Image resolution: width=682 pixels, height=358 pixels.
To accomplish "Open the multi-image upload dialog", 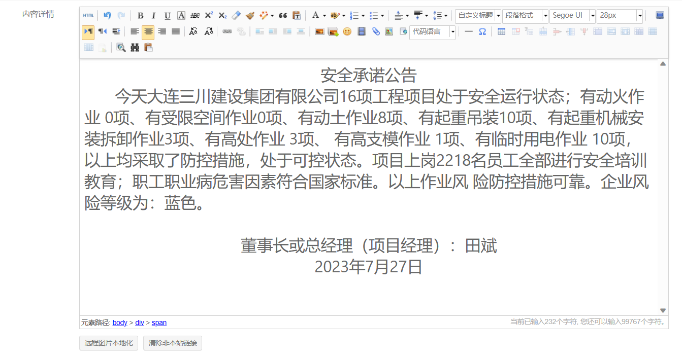I will [333, 31].
